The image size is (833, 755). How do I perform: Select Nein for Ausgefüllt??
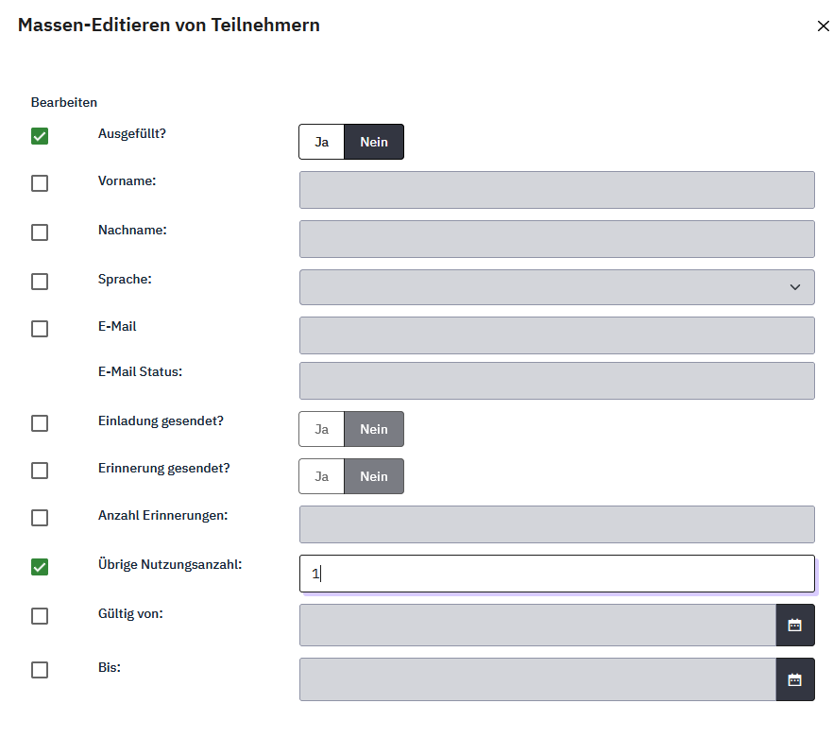pyautogui.click(x=374, y=142)
